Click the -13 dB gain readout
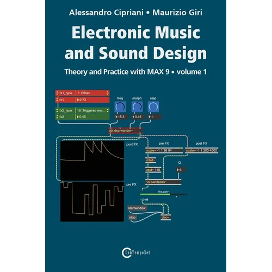This screenshot has width=272, height=272. pos(144,200)
